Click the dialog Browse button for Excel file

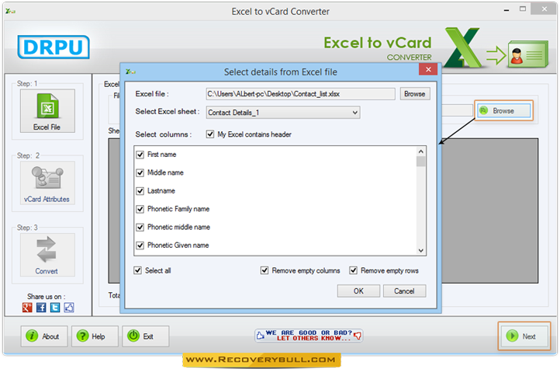click(415, 94)
